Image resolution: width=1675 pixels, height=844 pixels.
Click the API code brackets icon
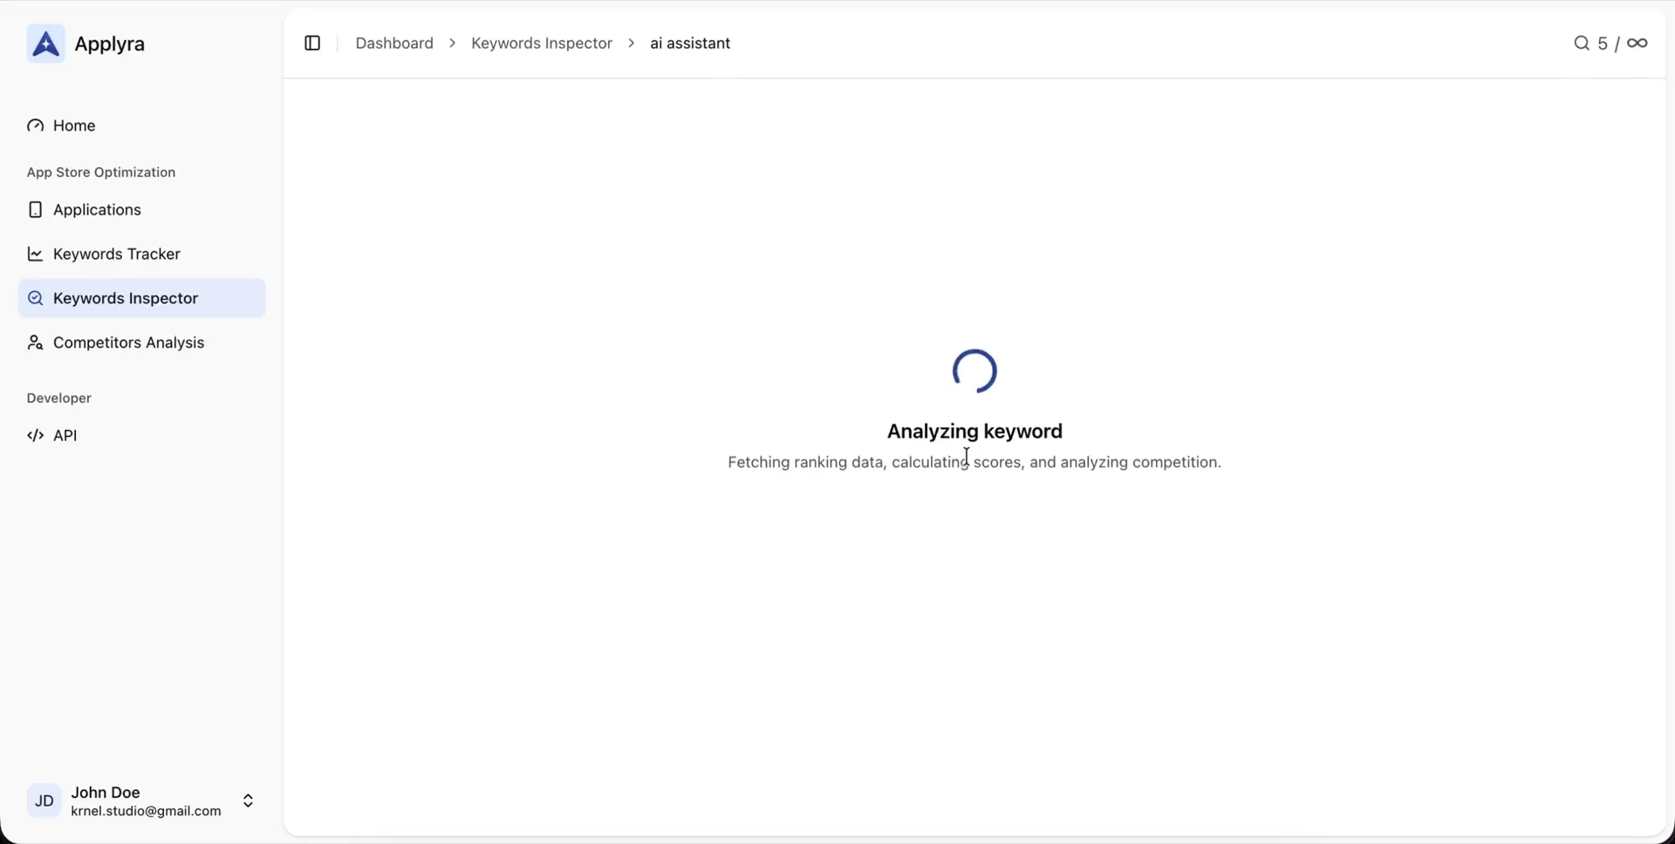click(x=35, y=436)
